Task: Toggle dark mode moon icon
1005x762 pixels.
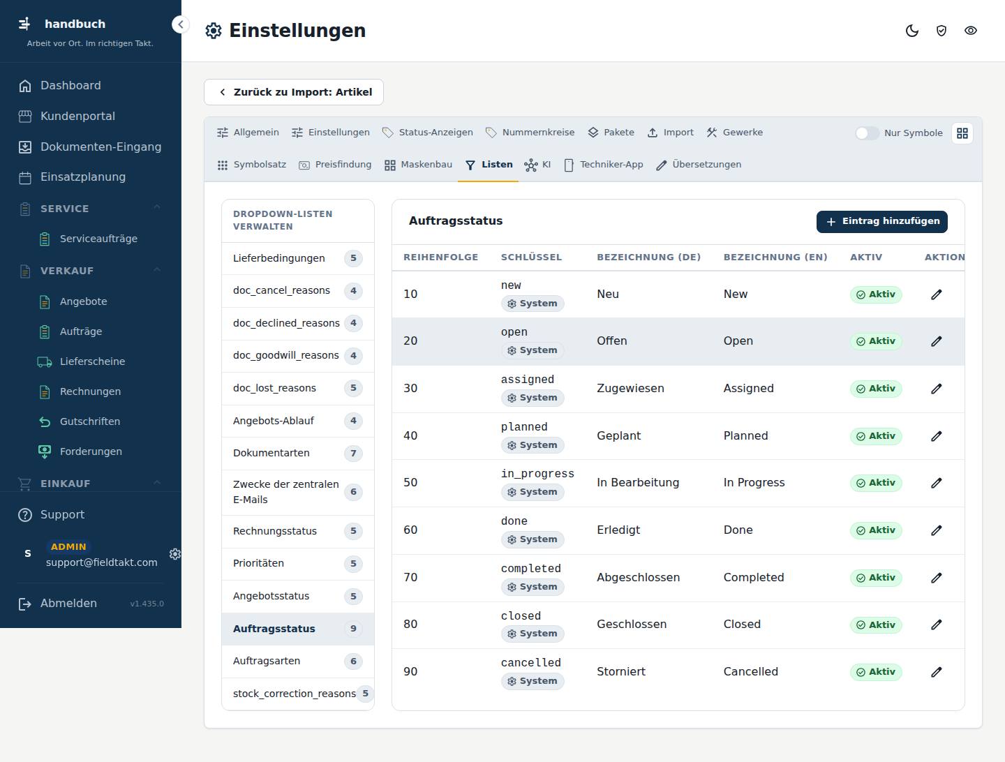Action: pos(912,31)
